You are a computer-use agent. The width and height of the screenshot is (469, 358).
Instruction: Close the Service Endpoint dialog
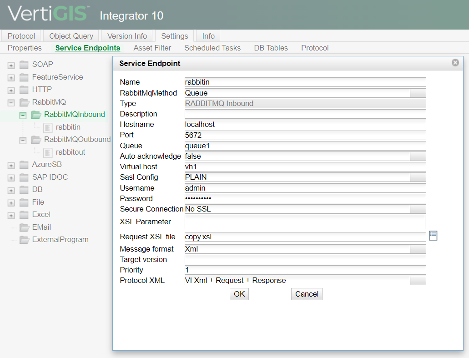click(x=455, y=62)
